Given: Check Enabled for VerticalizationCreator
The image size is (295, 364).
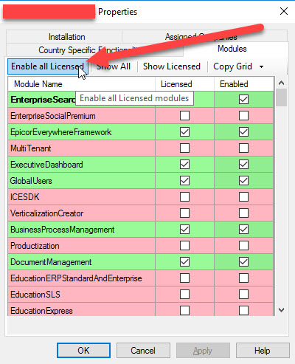Looking at the screenshot, I should (x=243, y=213).
